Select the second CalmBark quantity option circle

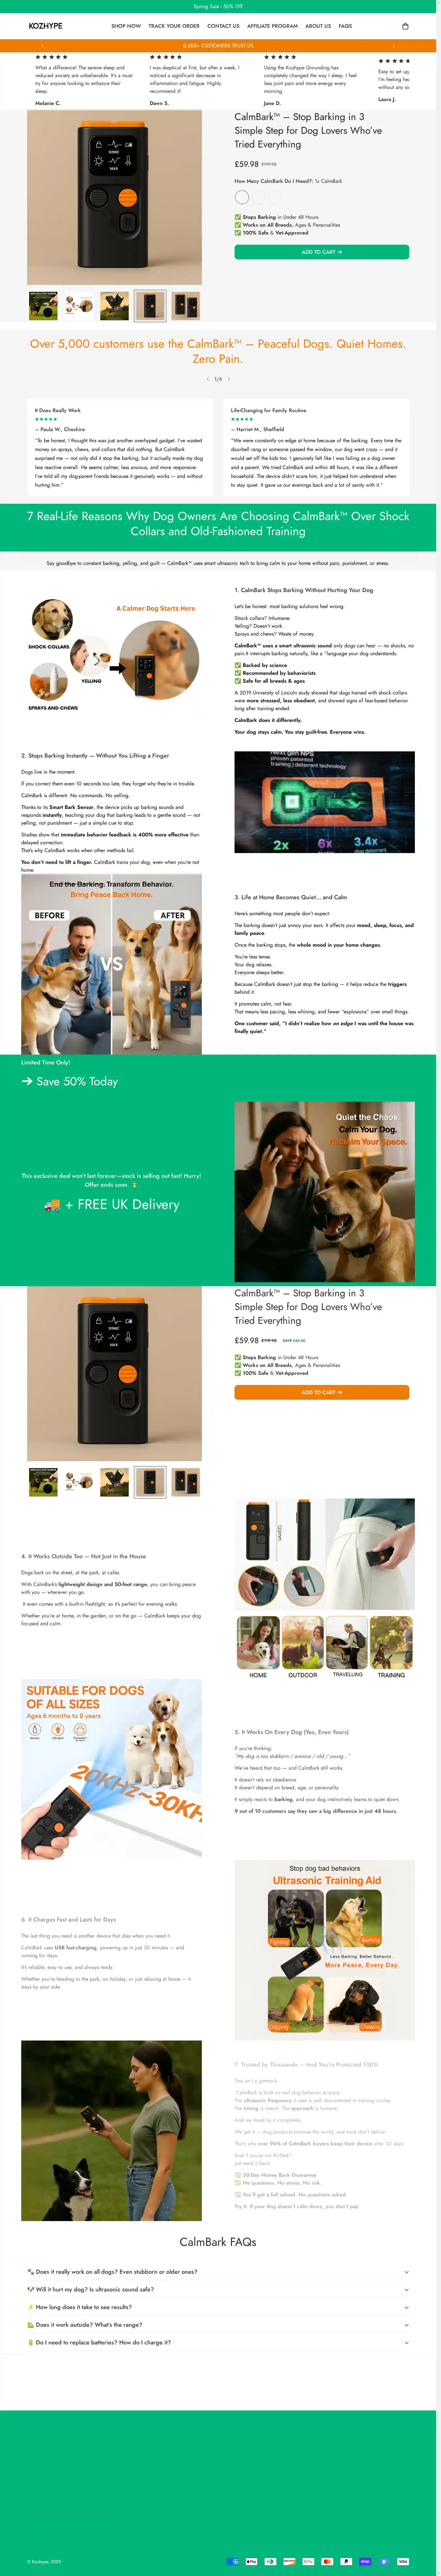(258, 197)
